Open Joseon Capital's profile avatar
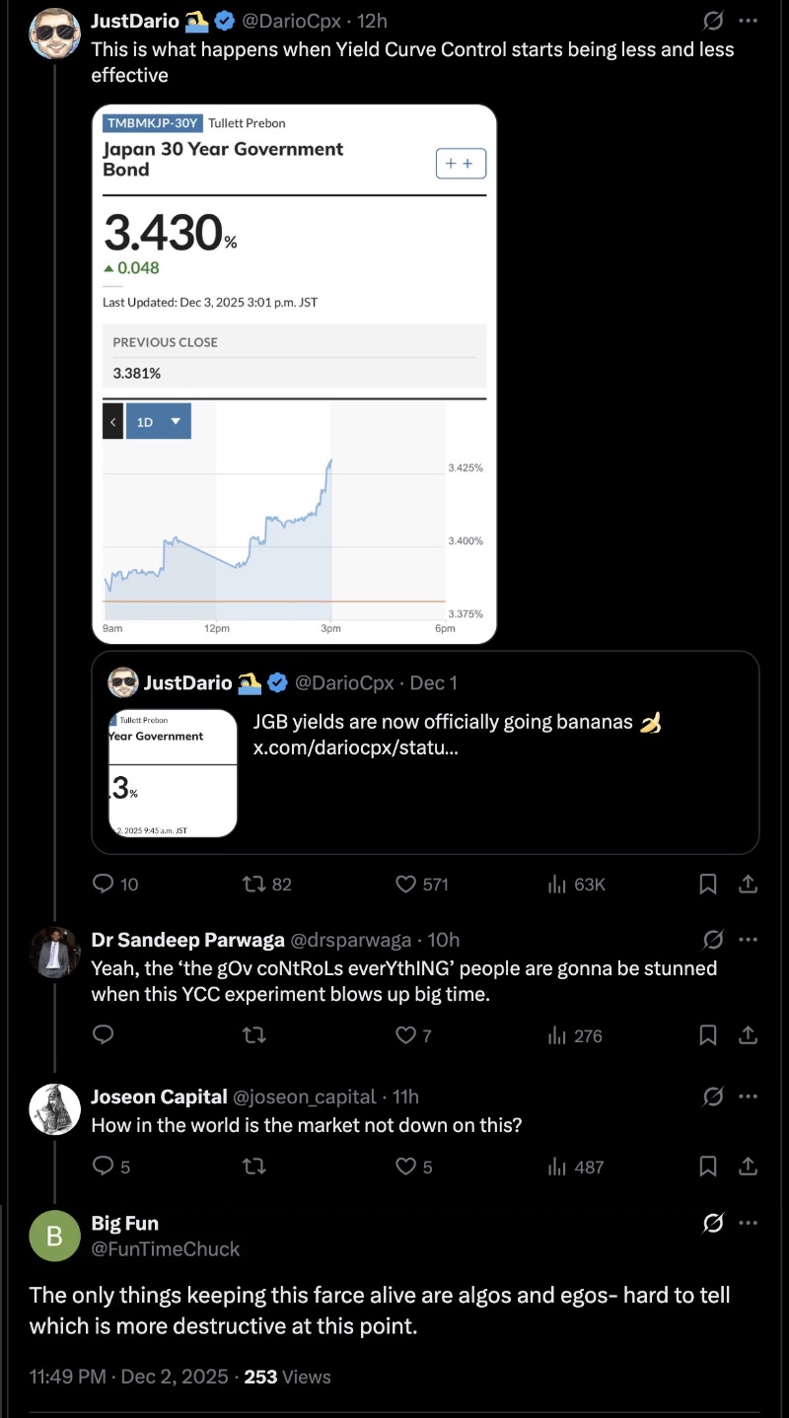 (54, 1109)
